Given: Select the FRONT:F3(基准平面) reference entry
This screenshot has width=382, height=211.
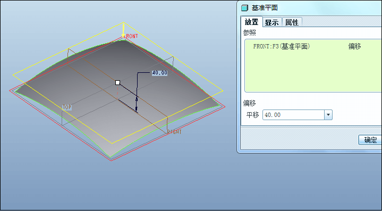Looking at the screenshot, I should pos(282,46).
